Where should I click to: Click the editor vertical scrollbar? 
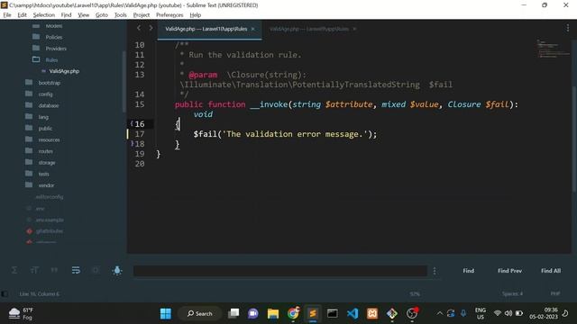click(x=574, y=139)
